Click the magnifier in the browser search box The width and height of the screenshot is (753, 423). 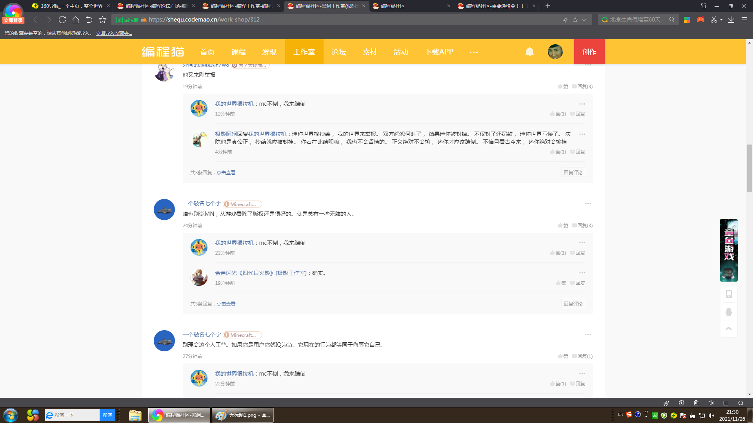[672, 20]
